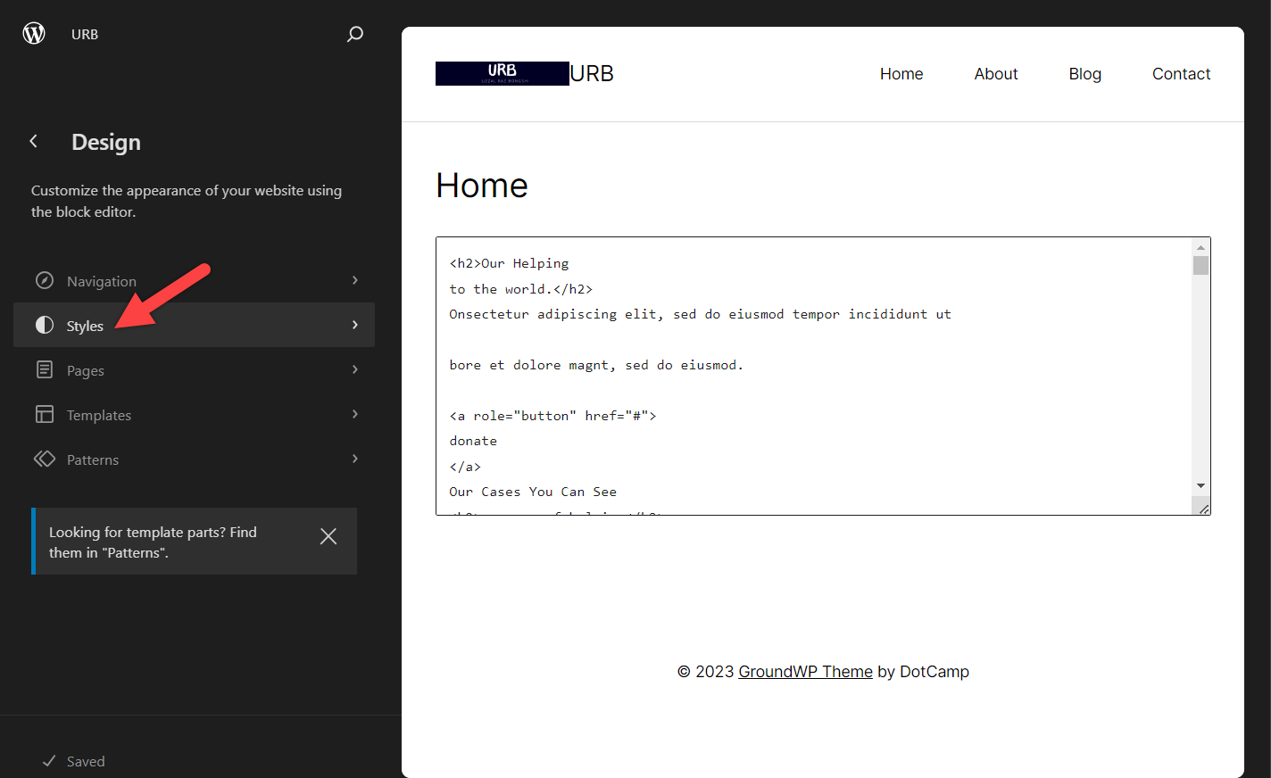Dismiss the template parts notice
Screen dimensions: 1271x778
tap(328, 536)
